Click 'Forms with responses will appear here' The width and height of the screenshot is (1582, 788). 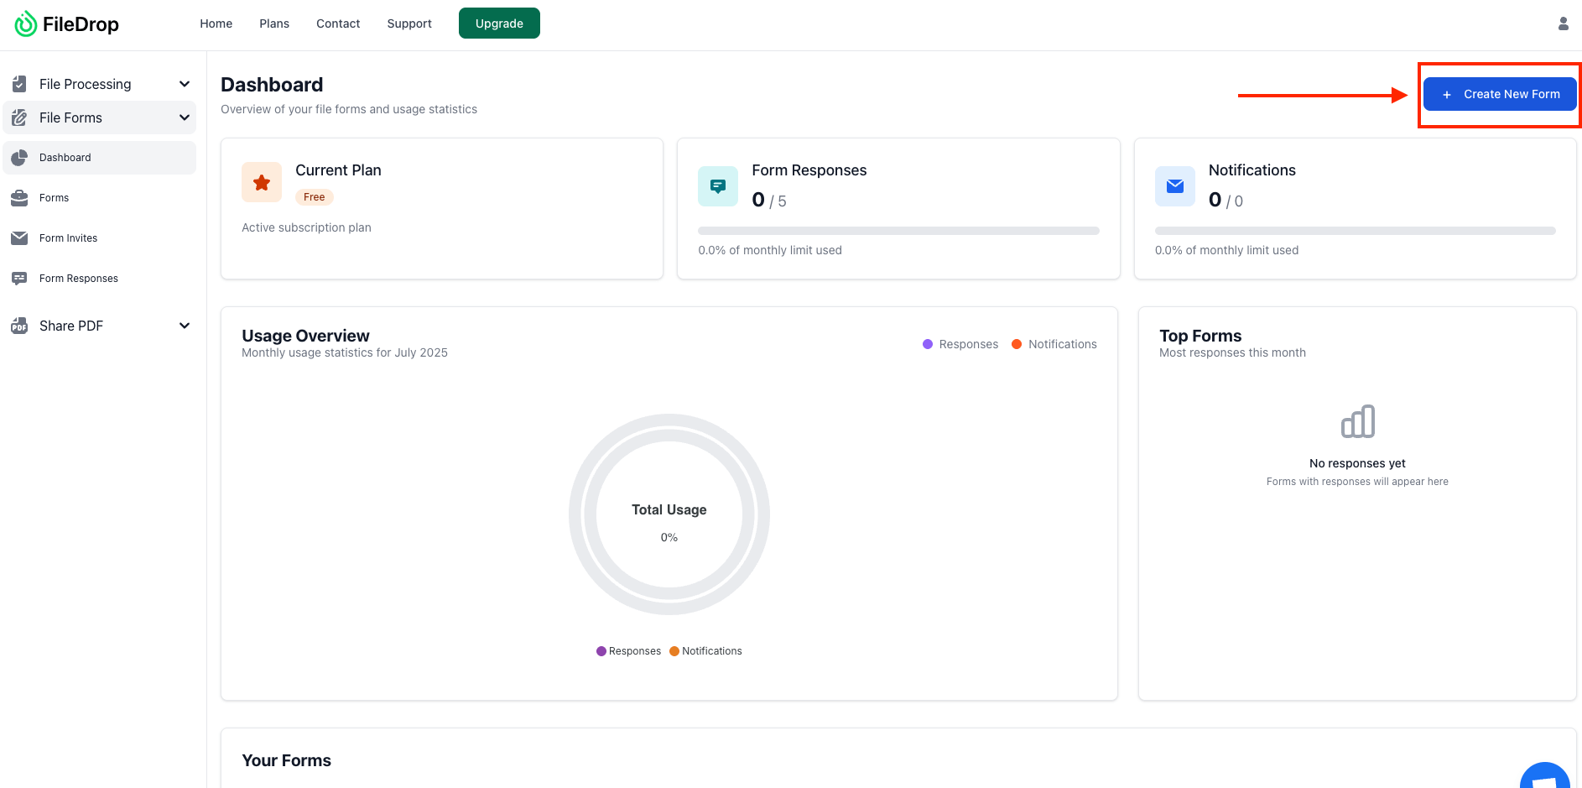point(1357,482)
